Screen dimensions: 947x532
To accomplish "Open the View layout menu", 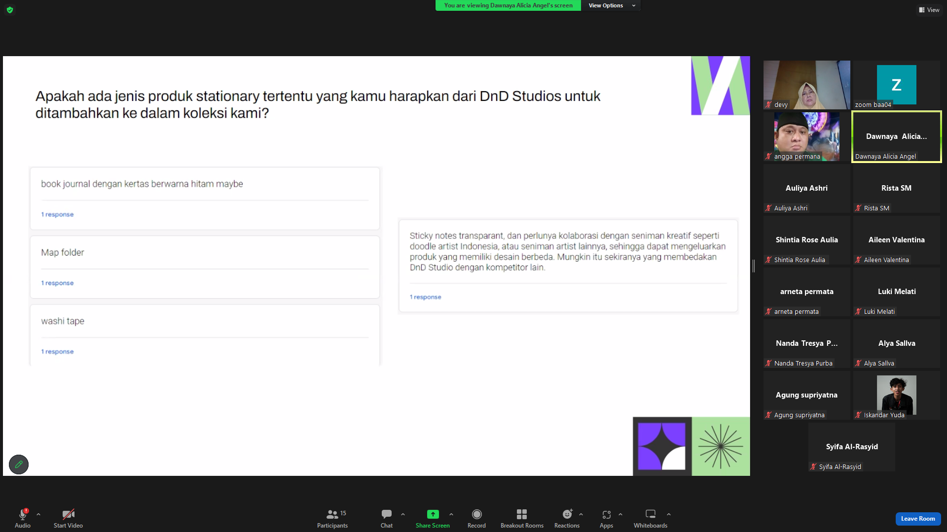I will (x=929, y=10).
